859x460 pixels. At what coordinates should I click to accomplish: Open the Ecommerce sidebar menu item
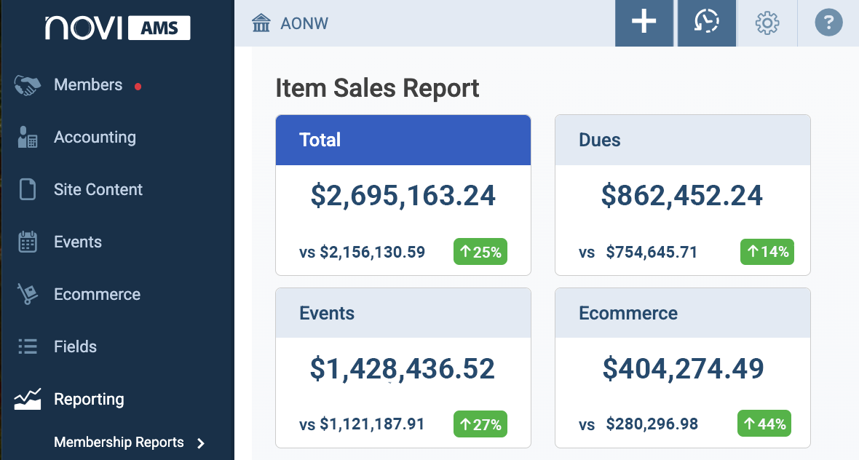pyautogui.click(x=97, y=294)
